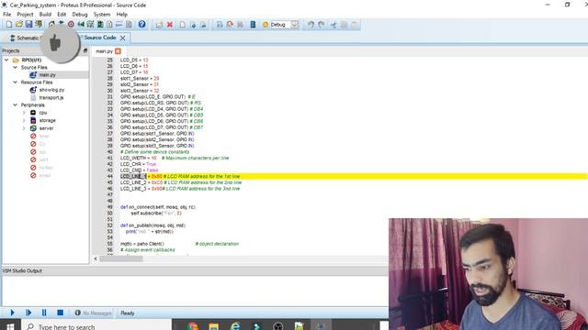Advance simulation with Step button
The image size is (588, 330).
pos(28,313)
